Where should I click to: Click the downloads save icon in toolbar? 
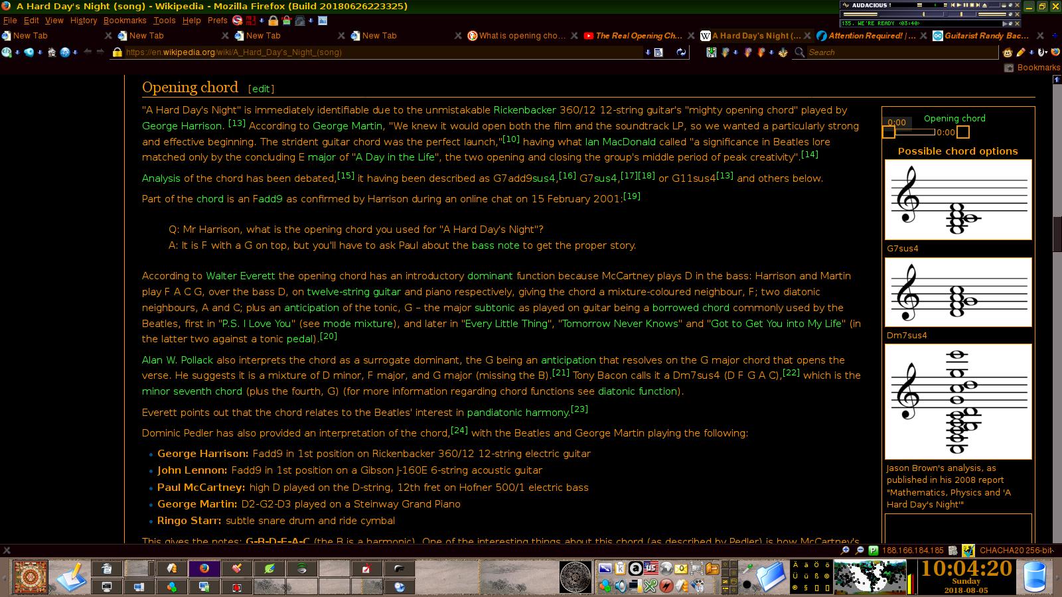coord(712,52)
